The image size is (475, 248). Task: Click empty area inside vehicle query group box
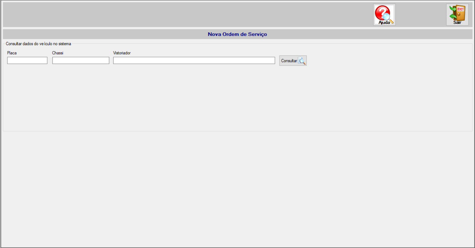(237, 99)
